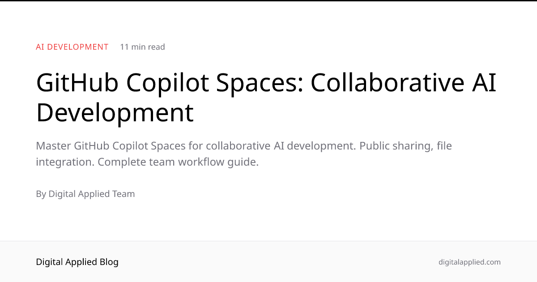
Task: Click the Complete team workflow guide text
Action: pos(179,162)
